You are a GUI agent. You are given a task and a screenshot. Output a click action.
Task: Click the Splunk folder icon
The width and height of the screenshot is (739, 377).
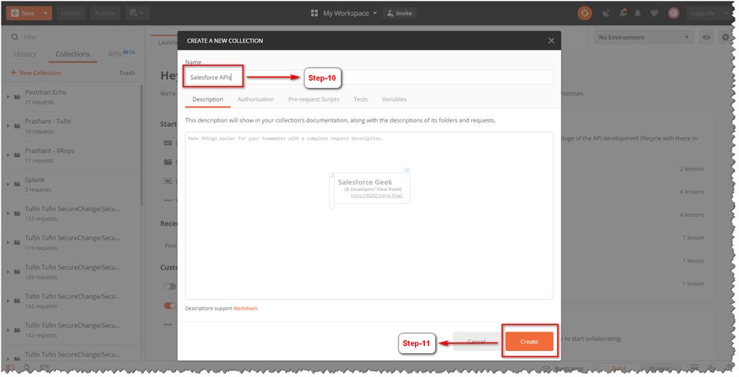point(17,185)
